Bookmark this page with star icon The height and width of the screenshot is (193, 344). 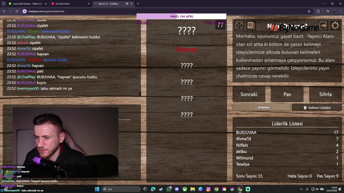[309, 11]
